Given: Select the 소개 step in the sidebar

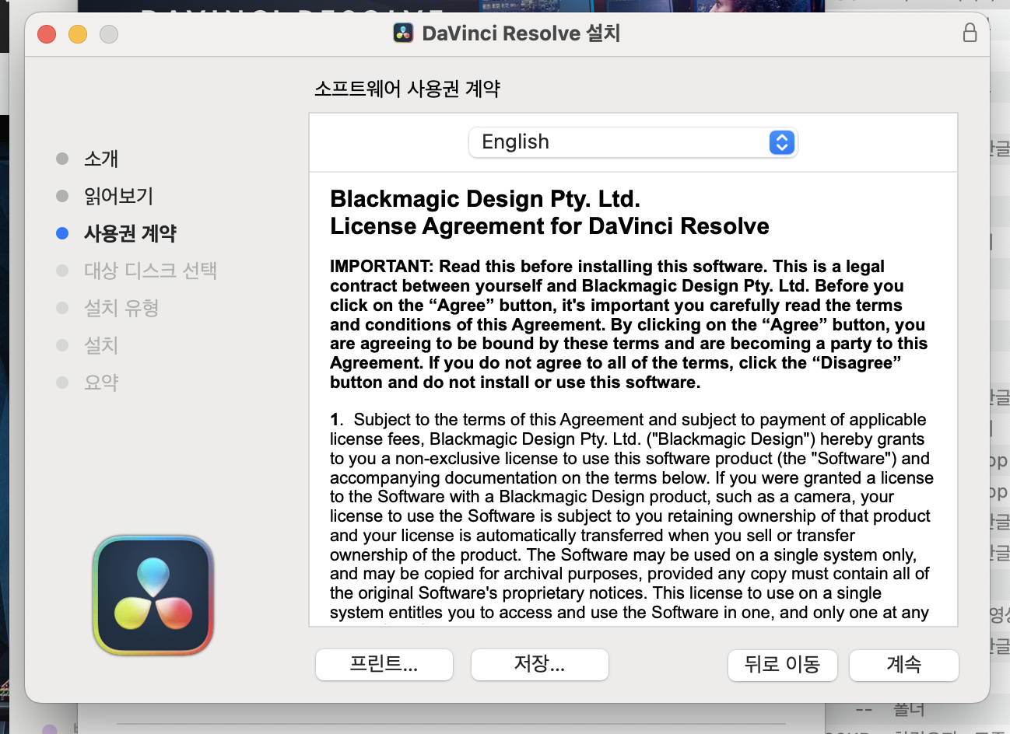Looking at the screenshot, I should (101, 159).
